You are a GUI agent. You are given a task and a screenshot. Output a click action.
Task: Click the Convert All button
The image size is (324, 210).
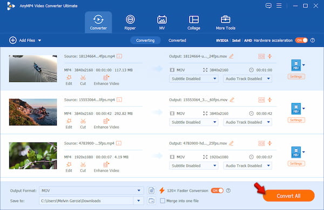[289, 196]
